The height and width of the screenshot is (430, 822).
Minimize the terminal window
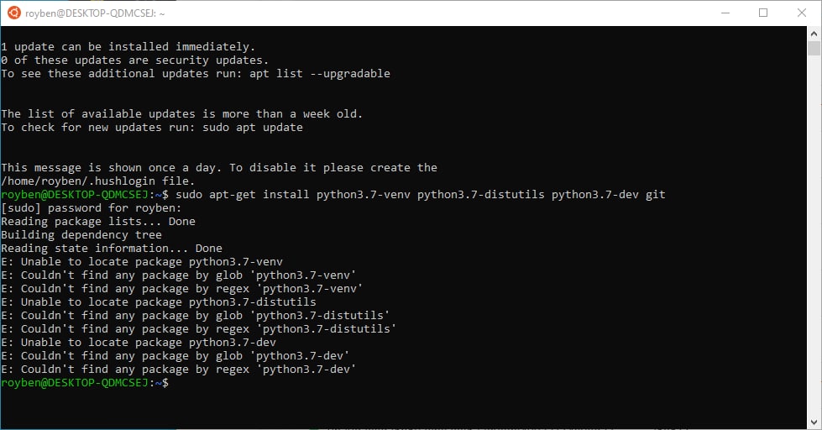pyautogui.click(x=724, y=13)
